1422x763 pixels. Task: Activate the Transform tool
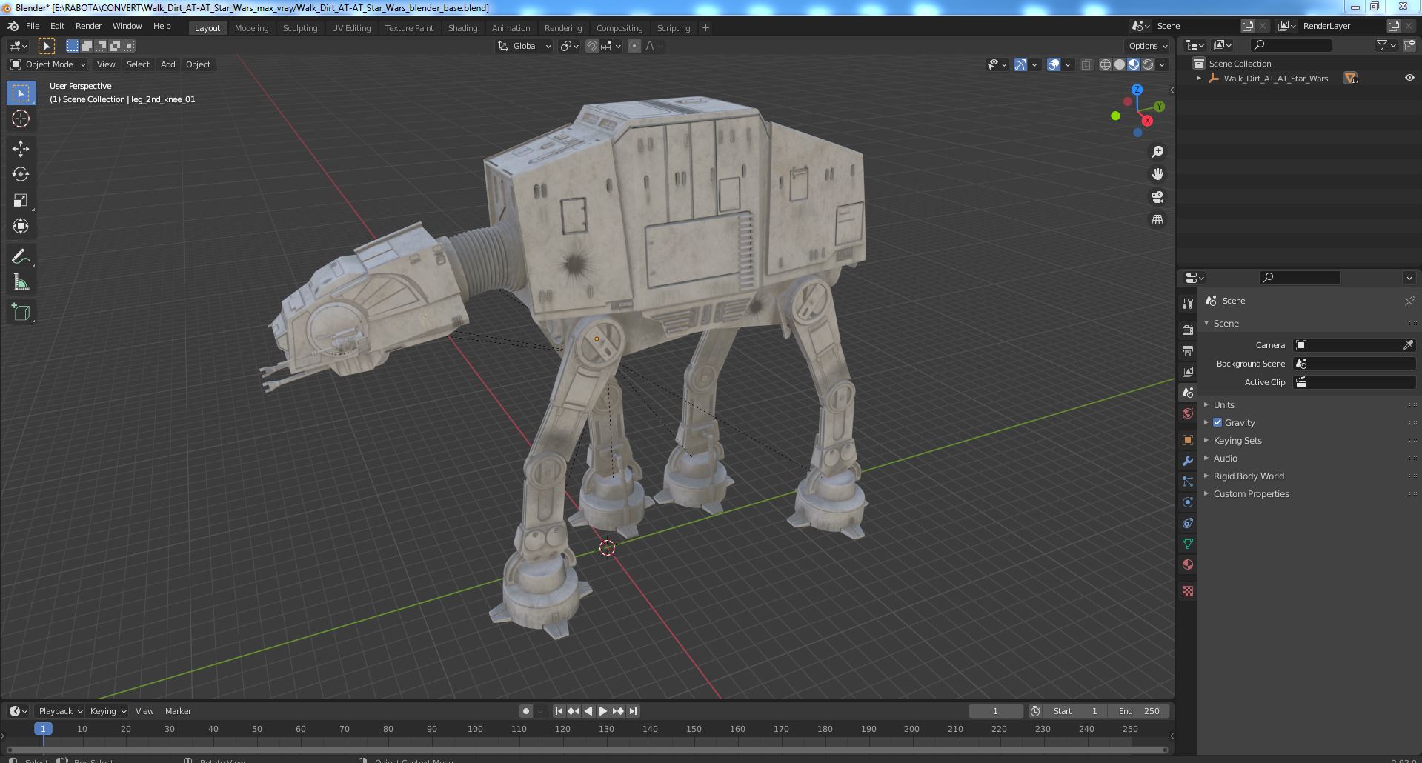(x=21, y=226)
